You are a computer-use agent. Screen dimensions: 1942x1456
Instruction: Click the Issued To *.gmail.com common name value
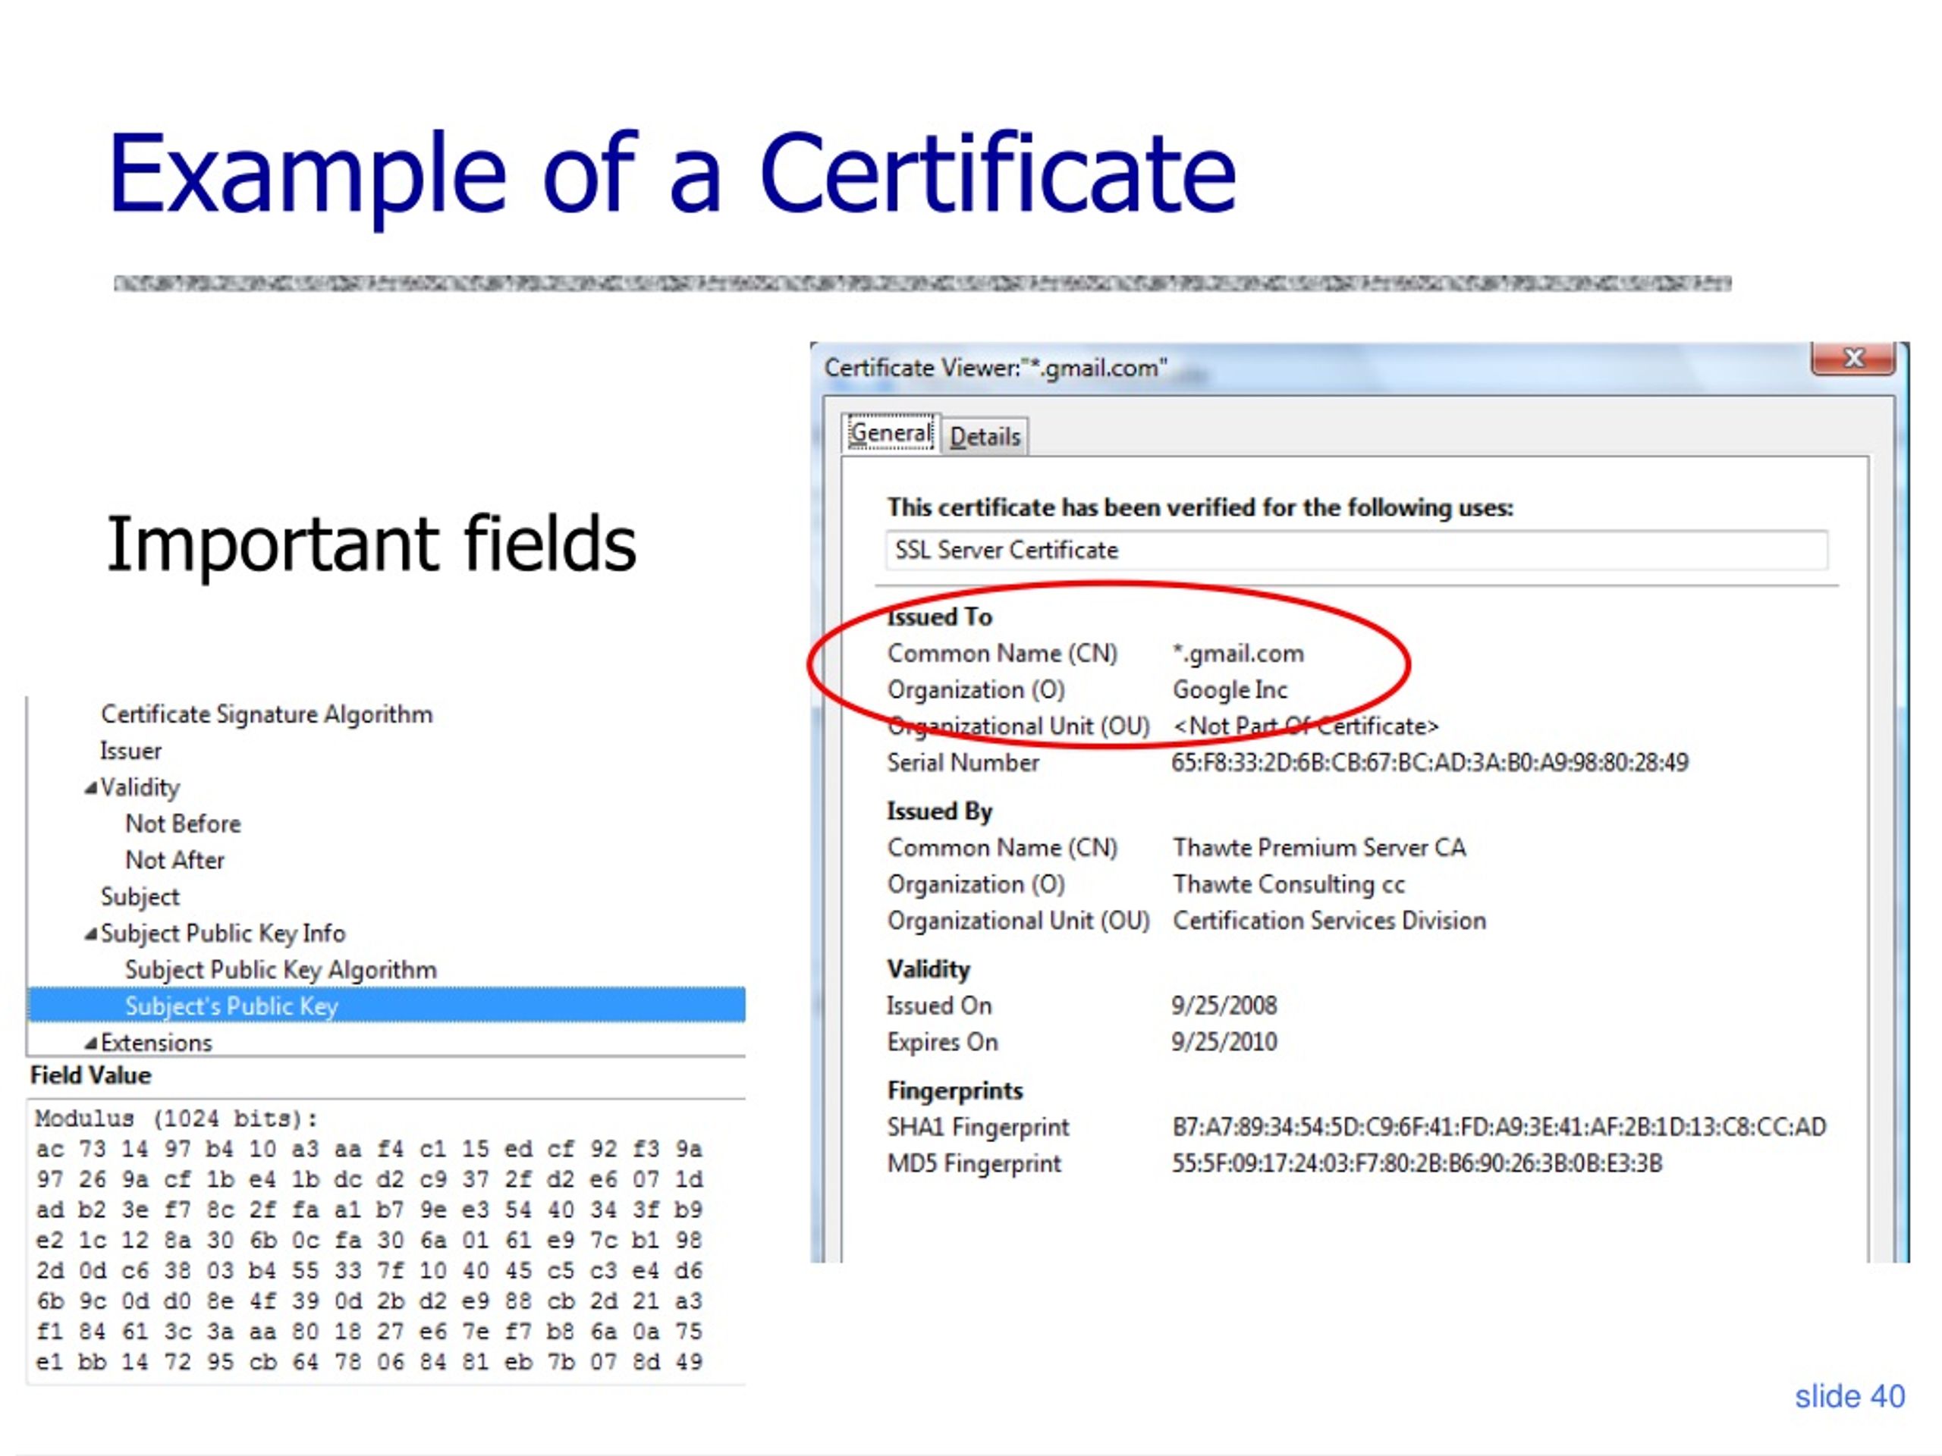[x=1238, y=654]
